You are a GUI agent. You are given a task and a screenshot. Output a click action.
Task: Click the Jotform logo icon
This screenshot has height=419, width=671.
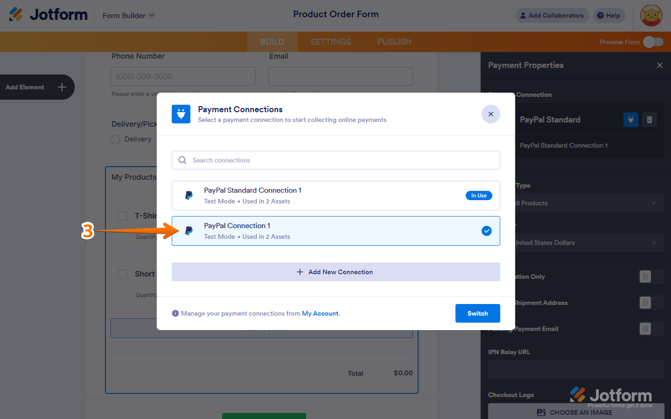point(16,14)
